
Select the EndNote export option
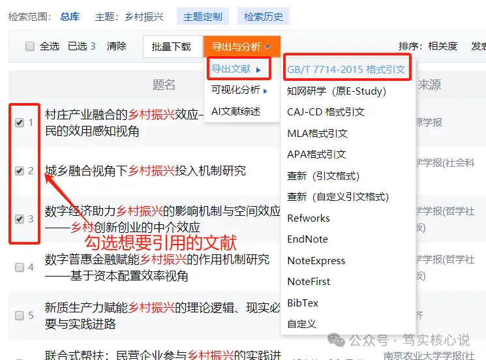click(x=307, y=239)
